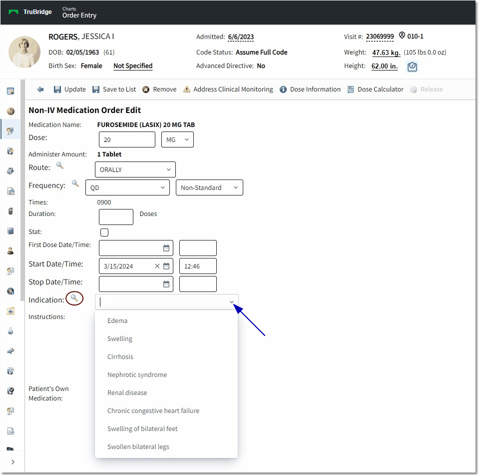Click the sidebar printer icon
This screenshot has width=479, height=476.
pos(10,171)
